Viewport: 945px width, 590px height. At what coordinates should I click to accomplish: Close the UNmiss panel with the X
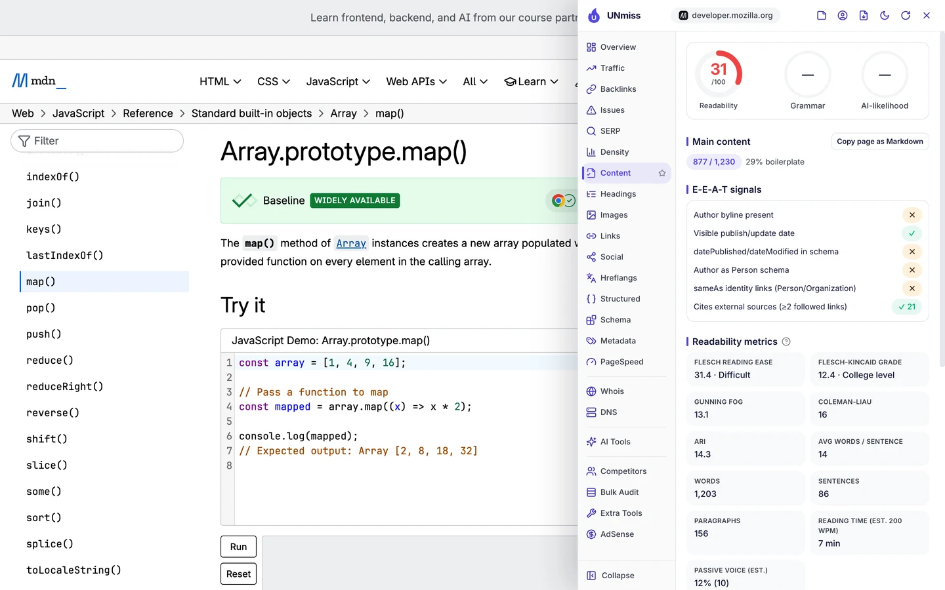(927, 16)
